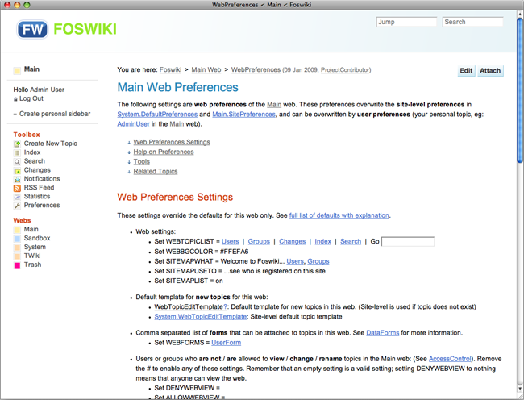Open Preferences from the Toolbox

tap(42, 205)
